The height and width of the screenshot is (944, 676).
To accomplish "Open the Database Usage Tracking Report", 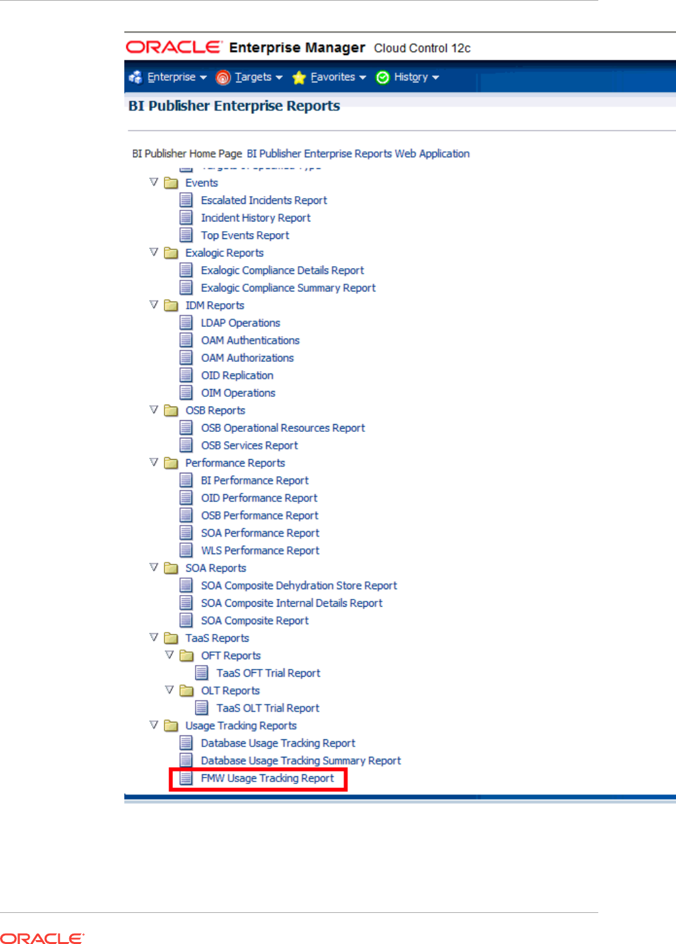I will (x=278, y=743).
